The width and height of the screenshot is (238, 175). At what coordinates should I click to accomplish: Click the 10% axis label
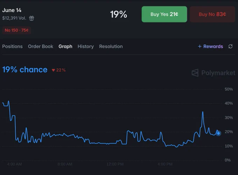click(x=229, y=146)
